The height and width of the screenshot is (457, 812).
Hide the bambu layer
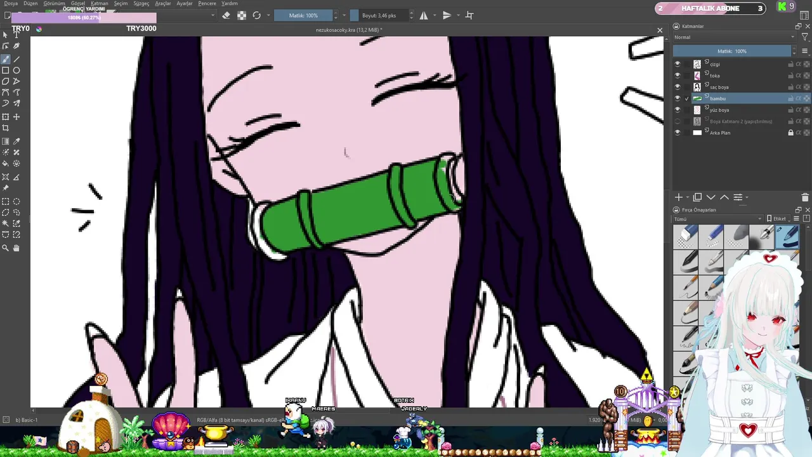(x=678, y=98)
